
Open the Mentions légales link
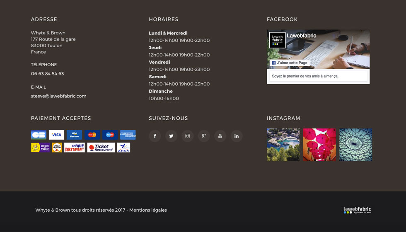point(148,210)
